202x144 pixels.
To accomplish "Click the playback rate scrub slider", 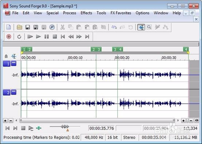I will coord(65,127).
